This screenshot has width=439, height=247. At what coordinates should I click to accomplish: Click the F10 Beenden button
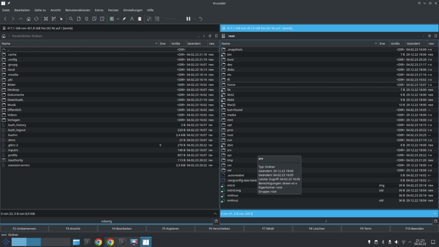click(x=415, y=229)
